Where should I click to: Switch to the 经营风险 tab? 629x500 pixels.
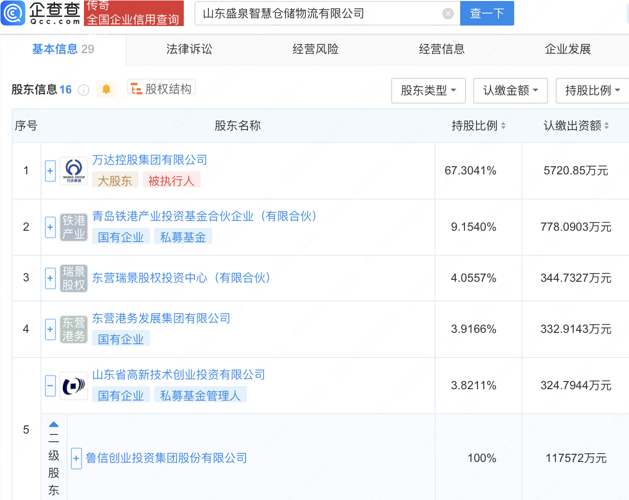point(315,49)
